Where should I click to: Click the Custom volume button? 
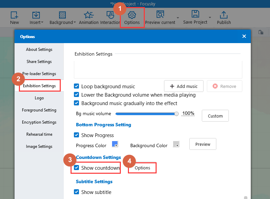click(x=215, y=116)
